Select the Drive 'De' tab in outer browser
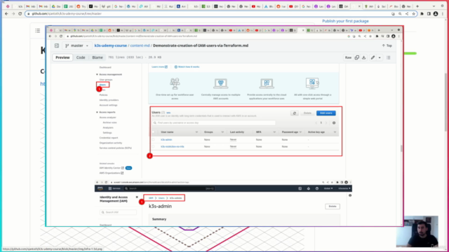Viewport: 449px width, 252px height. 56,6
